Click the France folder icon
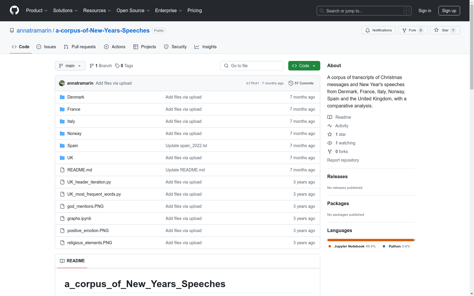The image size is (474, 296). pos(62,109)
